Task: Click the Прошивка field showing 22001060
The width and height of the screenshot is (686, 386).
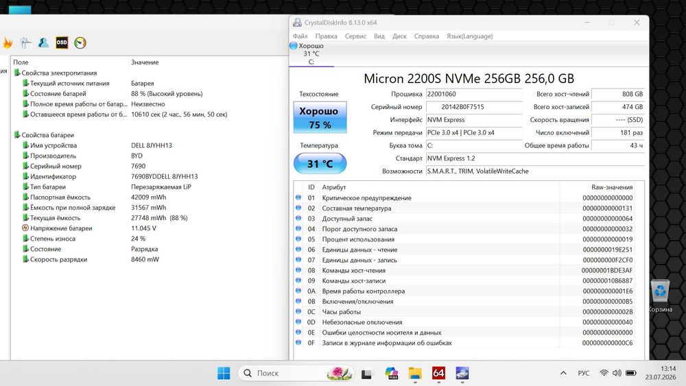Action: click(x=474, y=93)
